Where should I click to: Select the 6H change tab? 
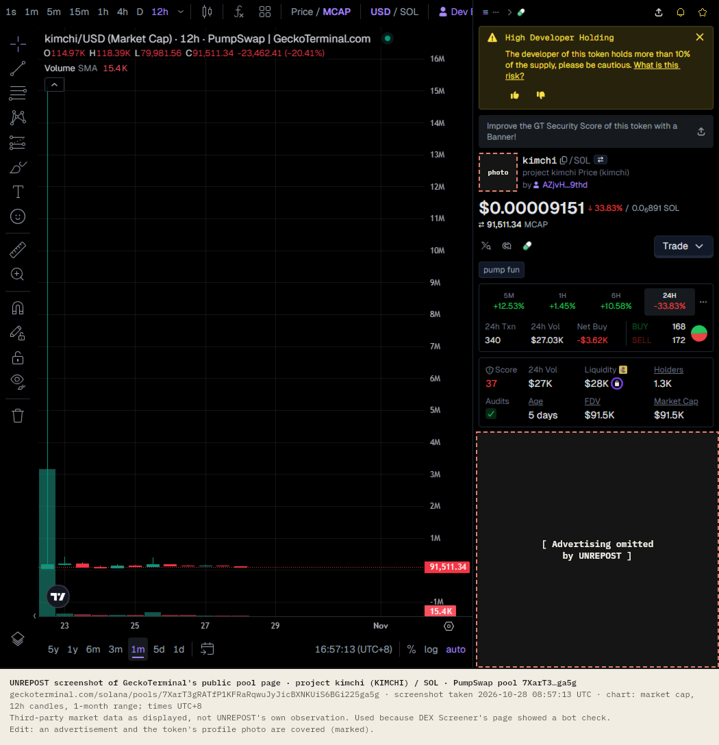tap(616, 301)
